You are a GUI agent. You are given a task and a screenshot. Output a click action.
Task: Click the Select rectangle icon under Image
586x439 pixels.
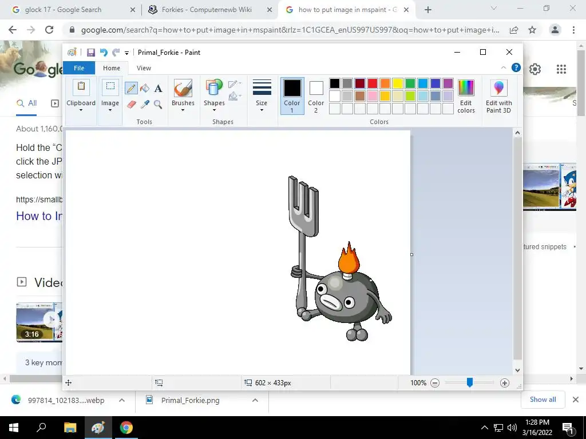[110, 87]
